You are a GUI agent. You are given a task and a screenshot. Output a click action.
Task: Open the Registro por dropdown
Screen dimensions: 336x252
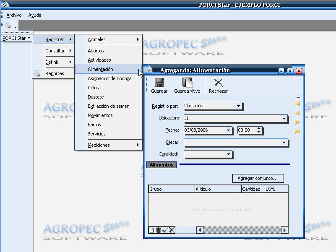pyautogui.click(x=238, y=106)
